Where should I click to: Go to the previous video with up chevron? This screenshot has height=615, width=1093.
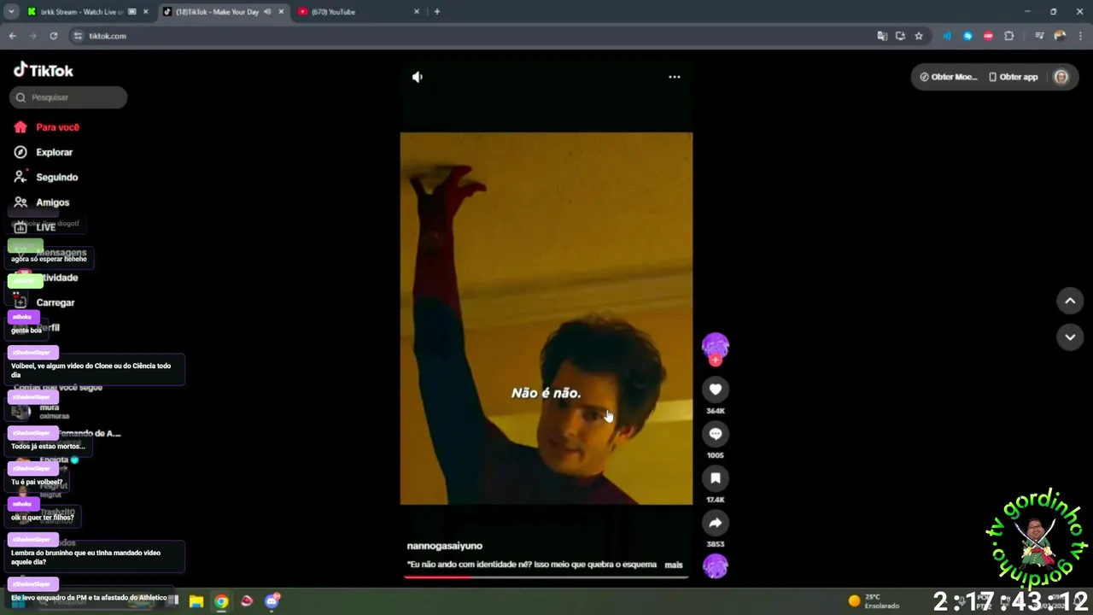[x=1070, y=301]
